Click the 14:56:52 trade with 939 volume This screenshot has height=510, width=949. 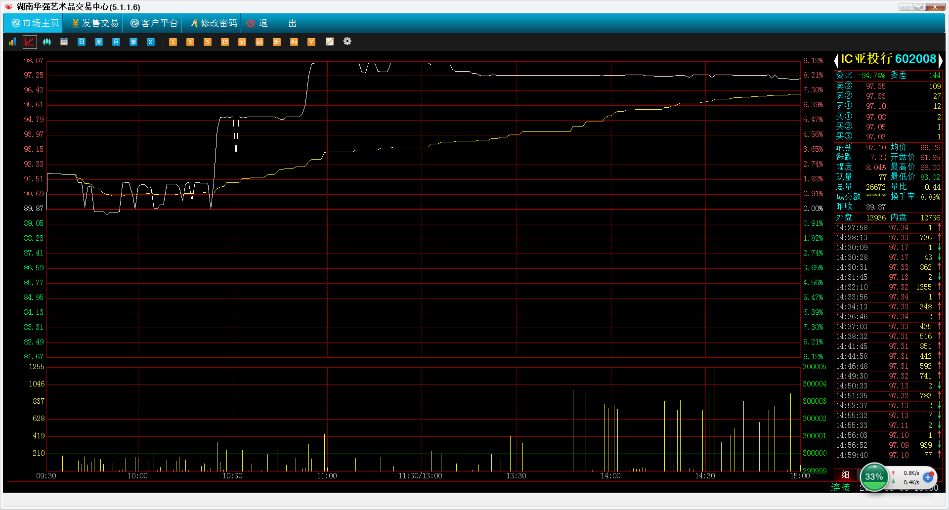(x=888, y=445)
